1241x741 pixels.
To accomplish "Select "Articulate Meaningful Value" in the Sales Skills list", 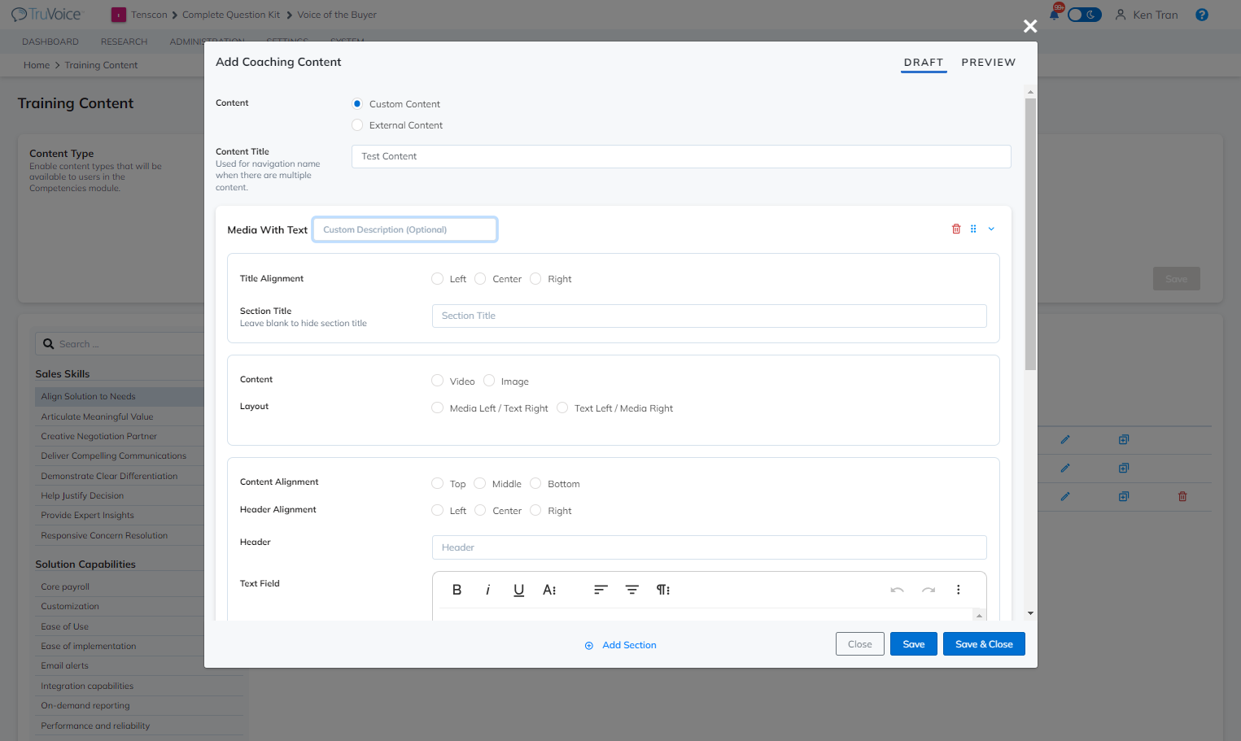I will pyautogui.click(x=97, y=416).
